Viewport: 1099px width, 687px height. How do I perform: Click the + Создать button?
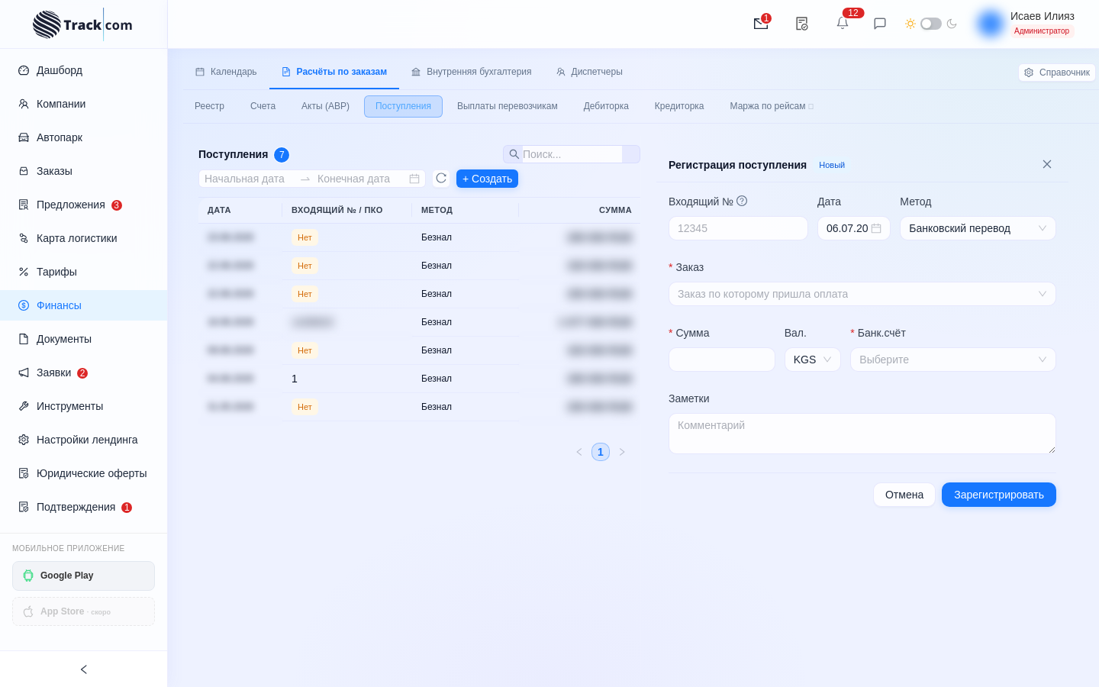(487, 179)
